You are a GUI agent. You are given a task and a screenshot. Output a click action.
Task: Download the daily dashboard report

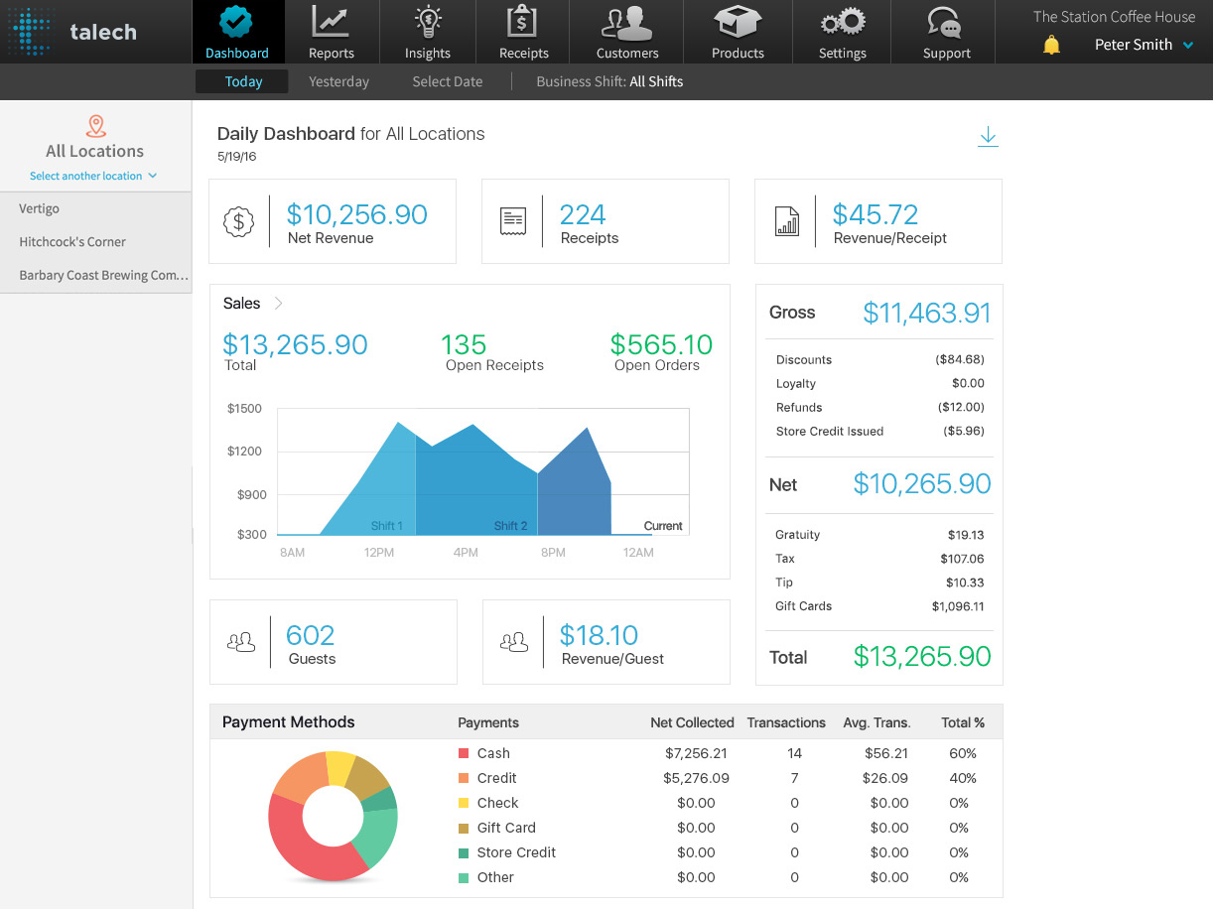988,137
